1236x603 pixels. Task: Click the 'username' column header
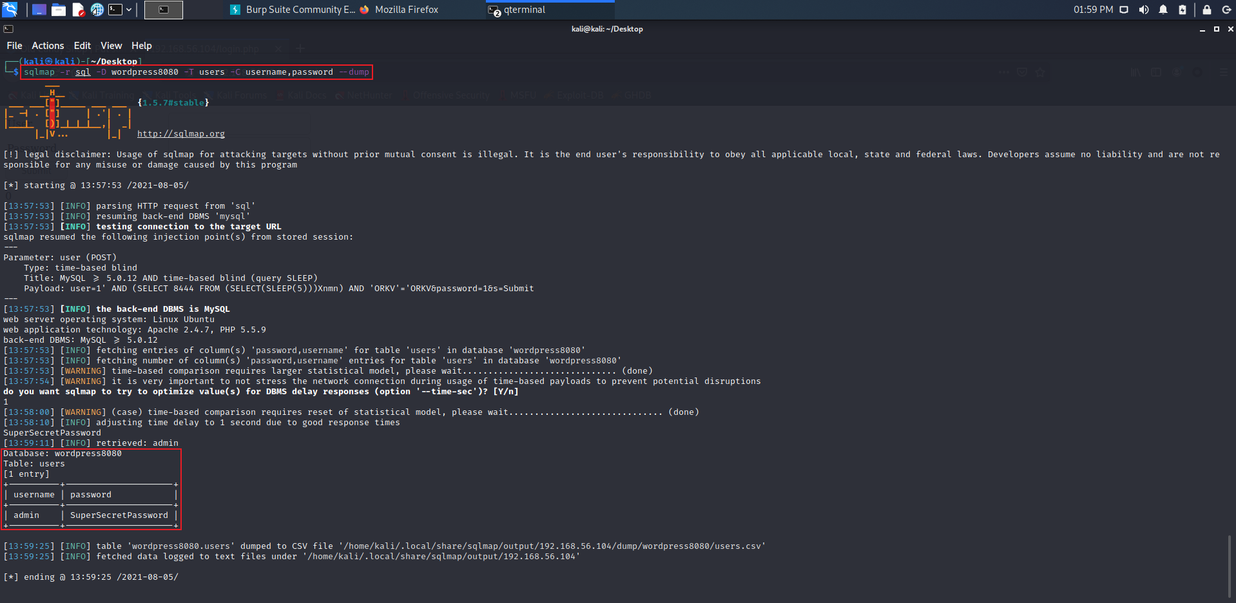tap(34, 495)
